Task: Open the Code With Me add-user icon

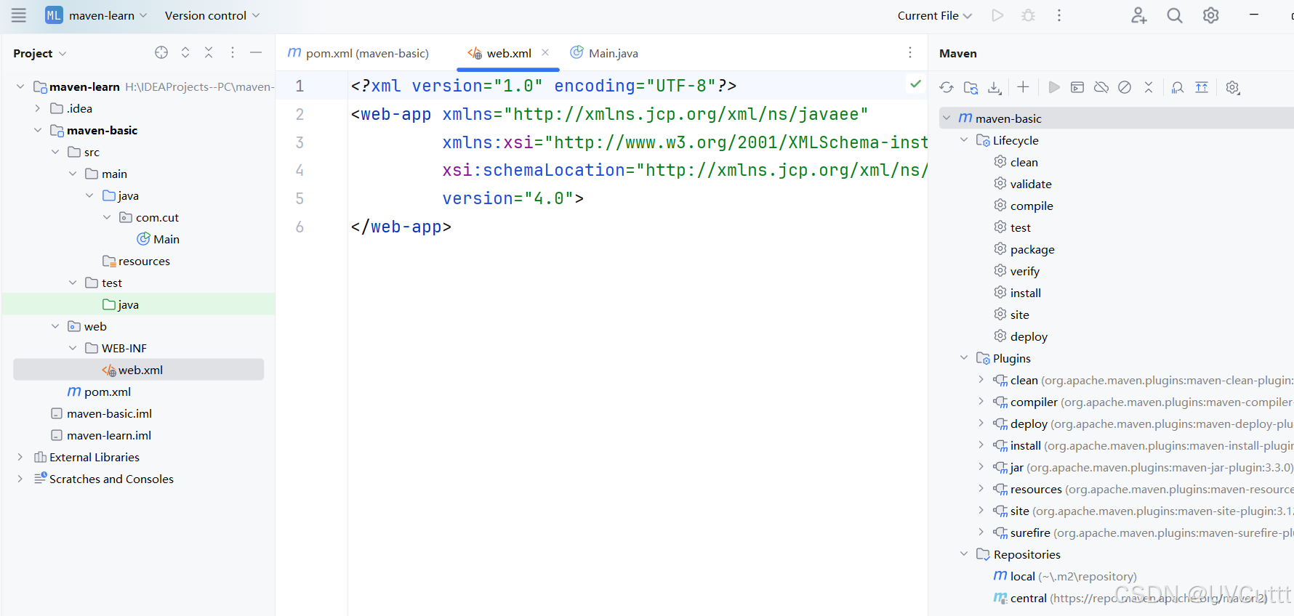Action: point(1138,15)
